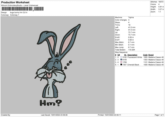
Task: Click the 'Description' column header
Action: [132, 55]
